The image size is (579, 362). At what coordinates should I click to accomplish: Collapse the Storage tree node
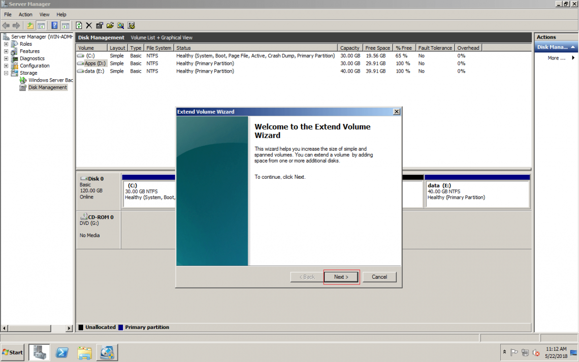coord(5,73)
